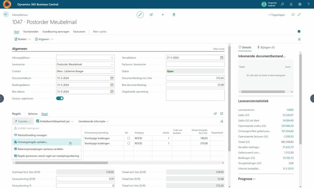Toggle Factuur registreren switch

pyautogui.click(x=60, y=98)
